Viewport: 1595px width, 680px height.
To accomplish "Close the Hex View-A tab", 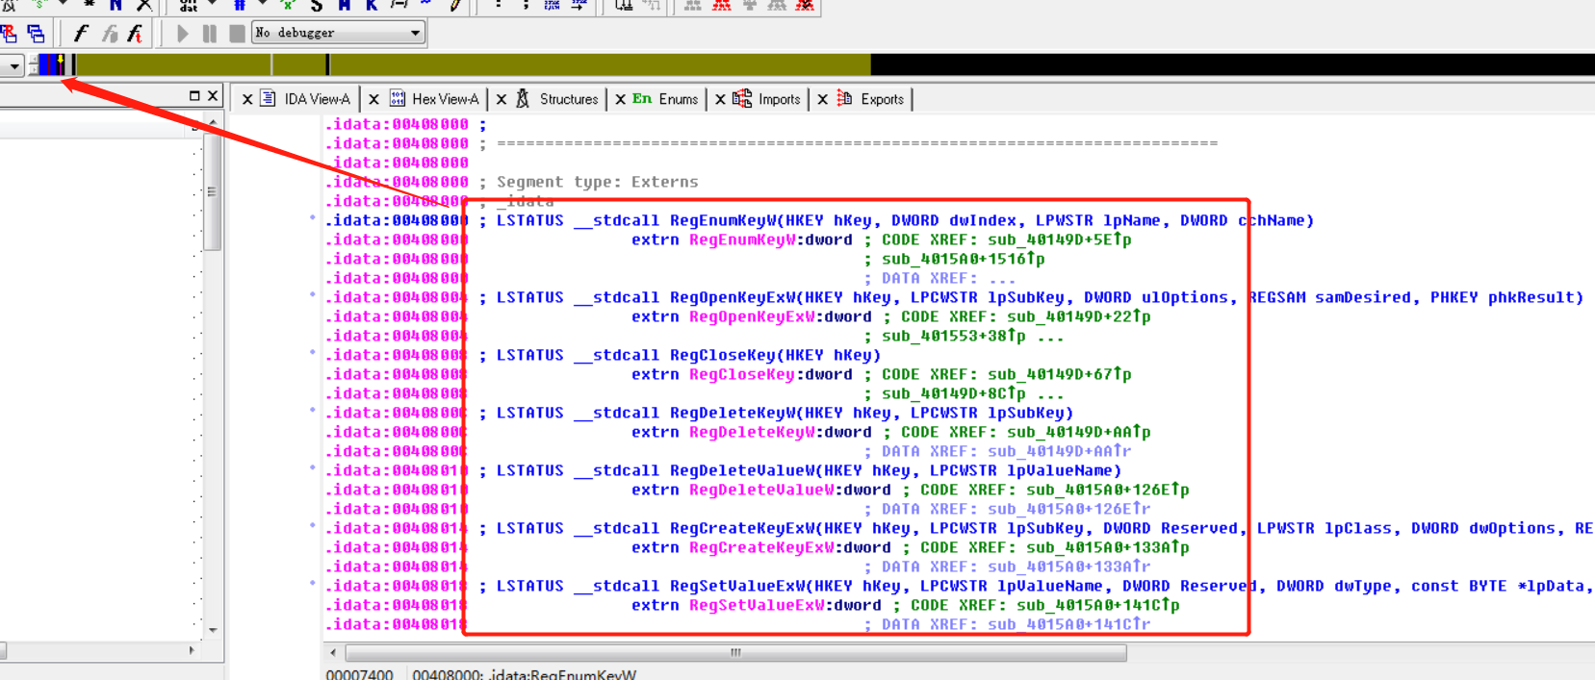I will 373,99.
